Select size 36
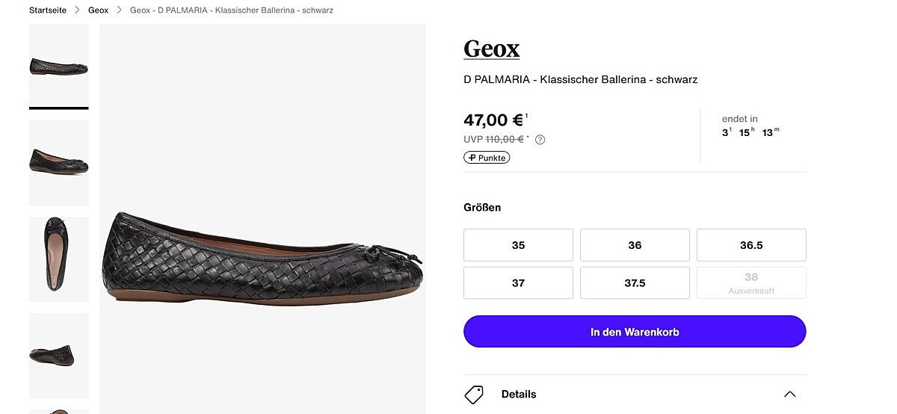The height and width of the screenshot is (414, 897). tap(635, 245)
